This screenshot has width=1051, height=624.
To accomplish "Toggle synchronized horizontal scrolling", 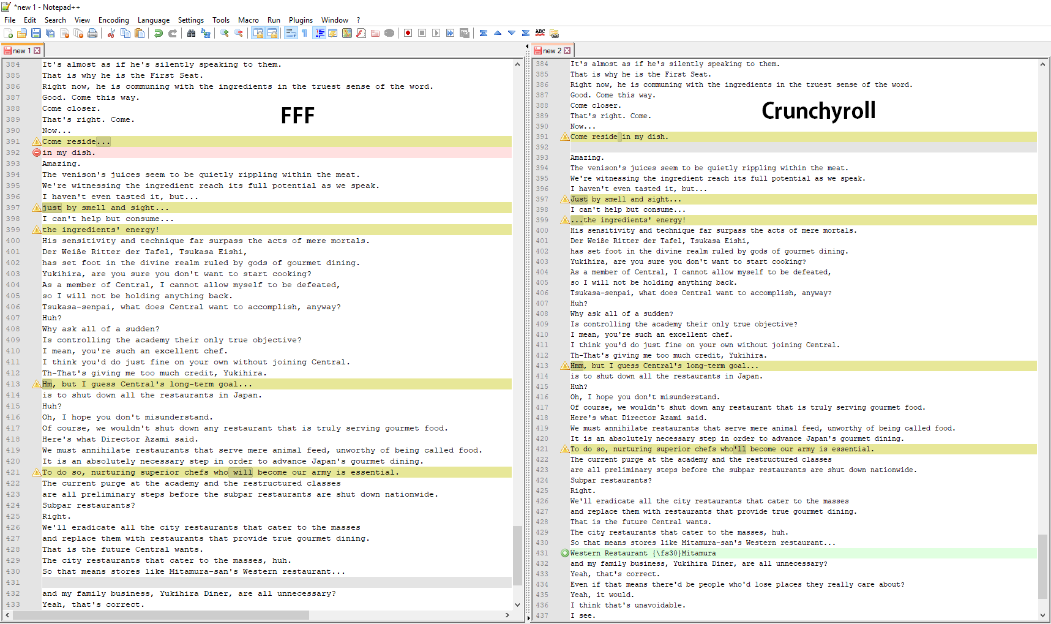I will pyautogui.click(x=272, y=33).
